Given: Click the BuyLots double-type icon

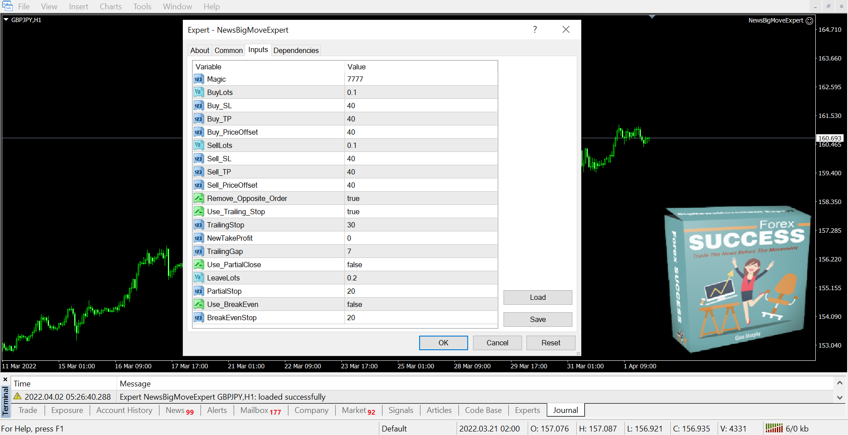Looking at the screenshot, I should (198, 92).
